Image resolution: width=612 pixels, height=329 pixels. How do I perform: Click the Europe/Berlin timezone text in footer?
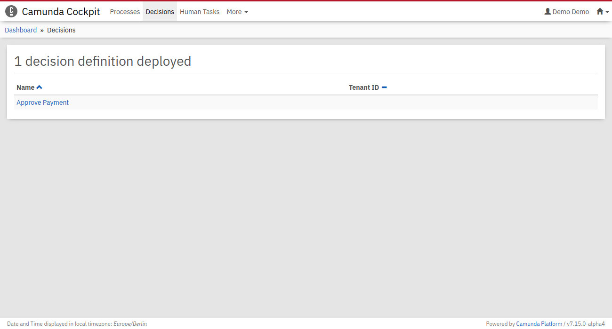(x=130, y=324)
